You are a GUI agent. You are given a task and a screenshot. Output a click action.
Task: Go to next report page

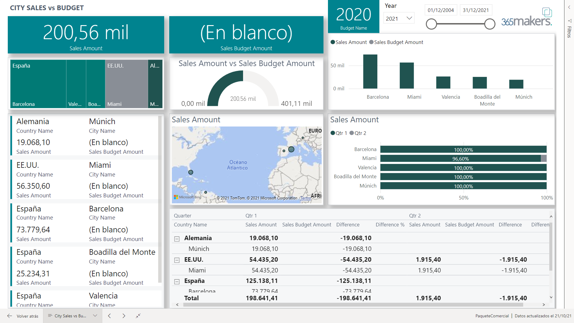[124, 316]
